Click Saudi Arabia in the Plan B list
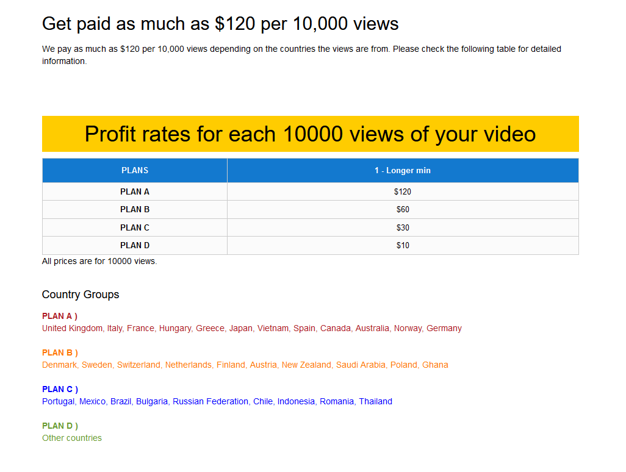Screen dimensions: 626x472 click(361, 365)
